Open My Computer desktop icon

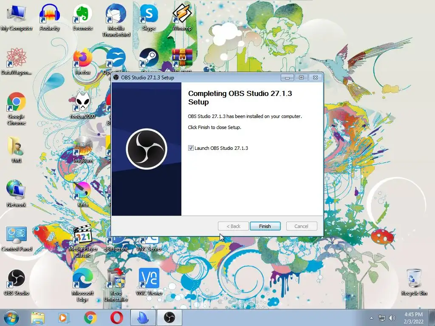(16, 17)
